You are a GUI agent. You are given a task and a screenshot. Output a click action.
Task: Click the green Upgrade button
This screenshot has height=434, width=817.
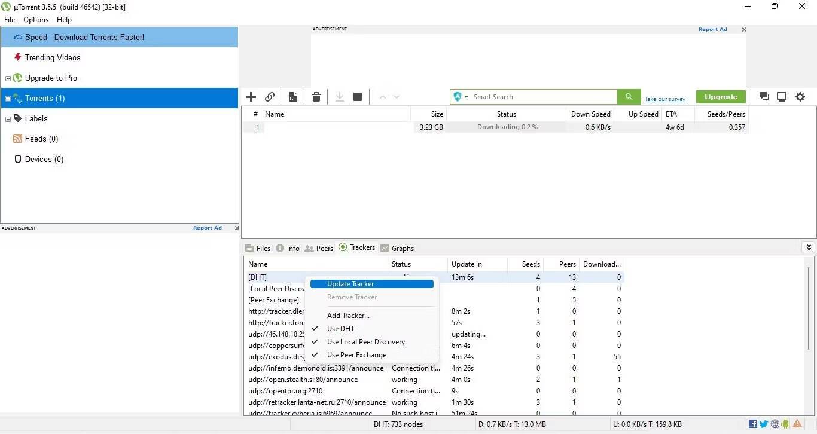[720, 96]
